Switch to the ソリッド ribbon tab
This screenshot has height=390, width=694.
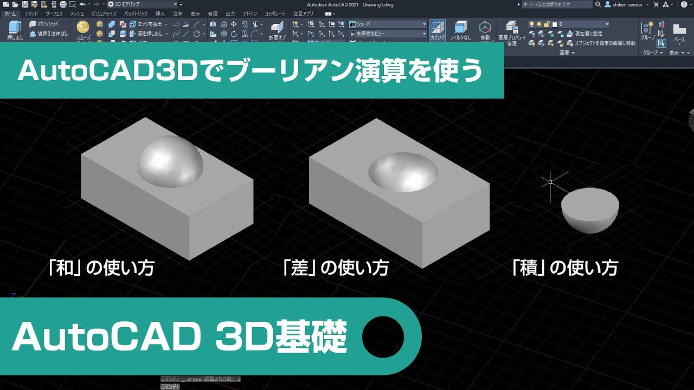coord(31,14)
